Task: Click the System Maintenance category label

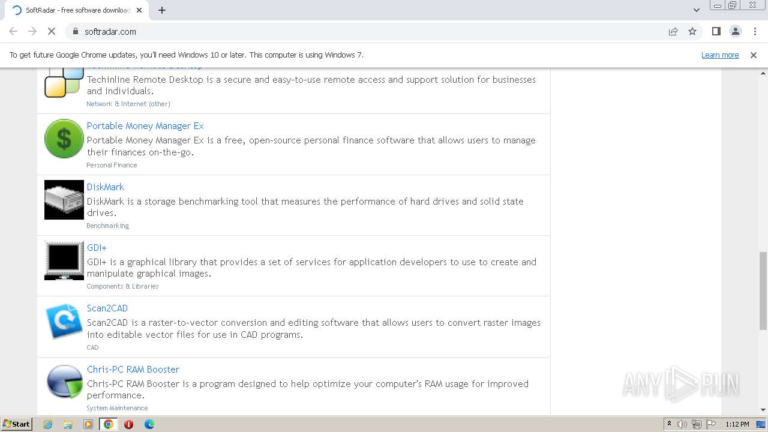Action: point(117,408)
